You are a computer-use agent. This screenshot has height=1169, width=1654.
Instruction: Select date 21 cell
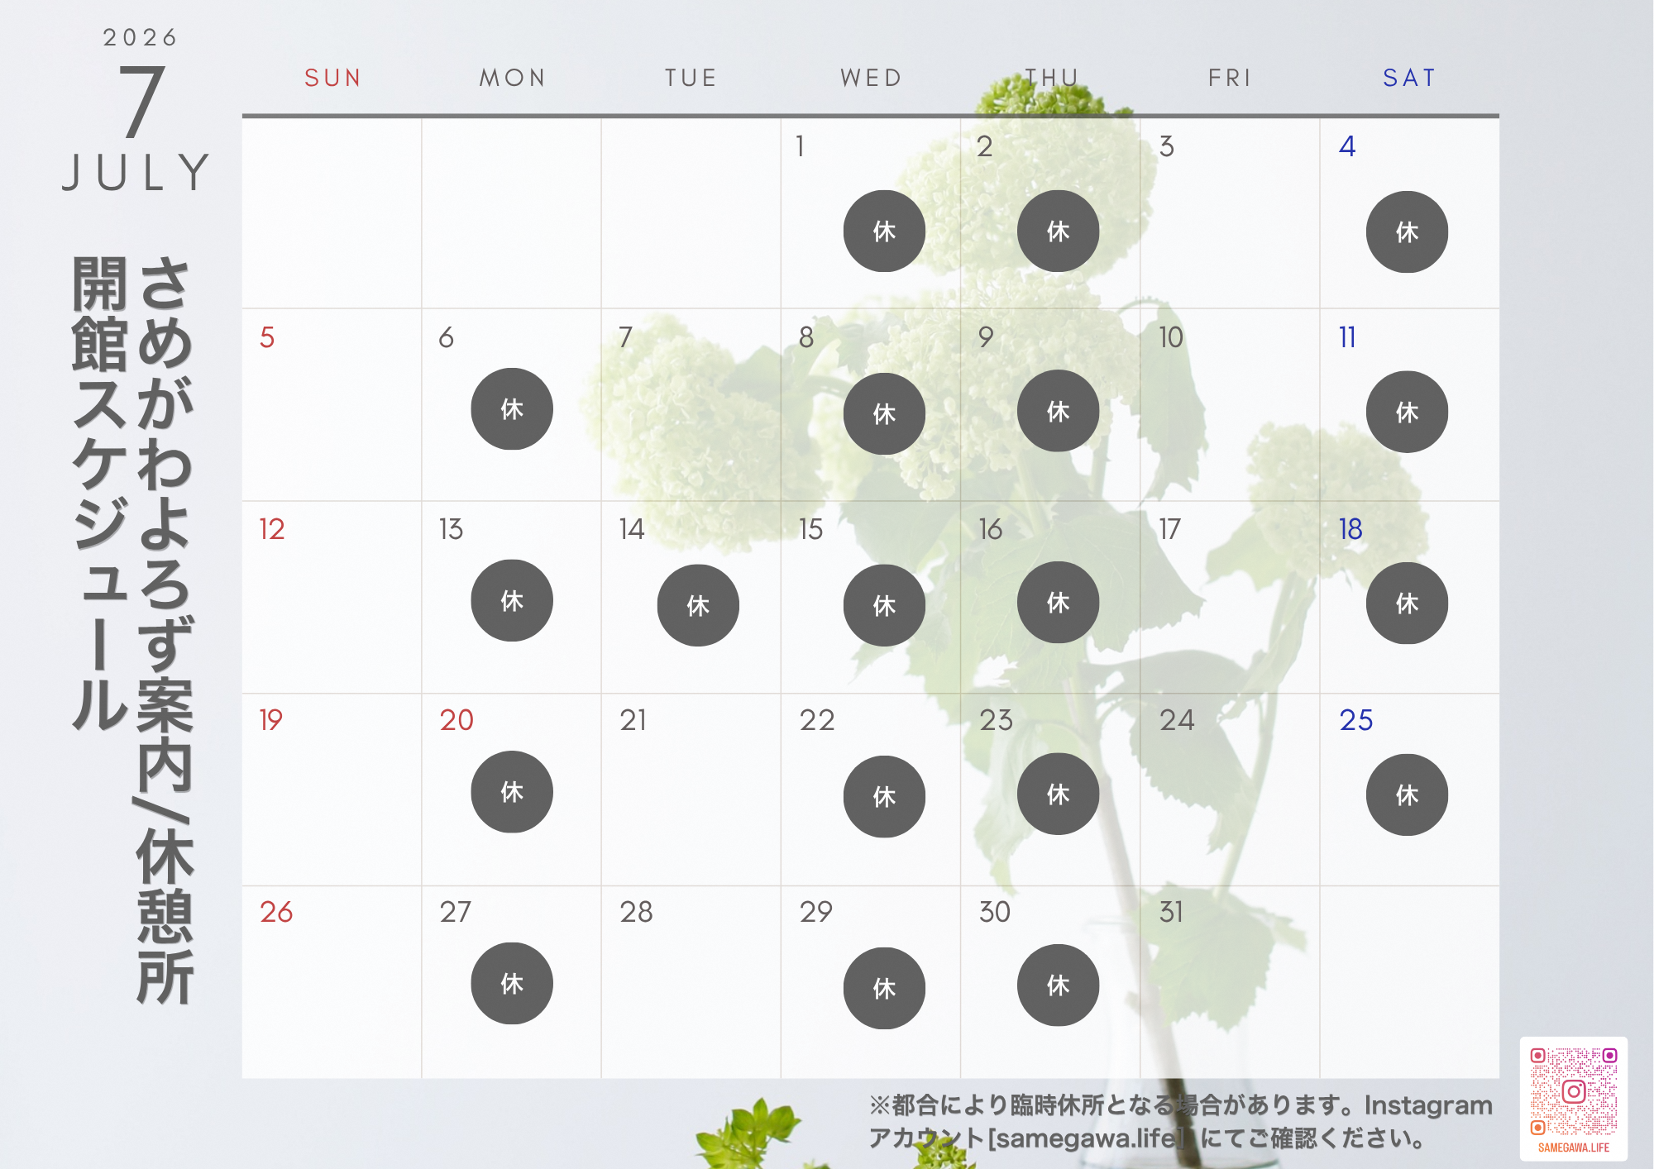point(691,790)
